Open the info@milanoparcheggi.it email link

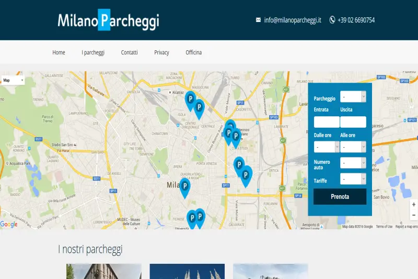click(x=293, y=20)
